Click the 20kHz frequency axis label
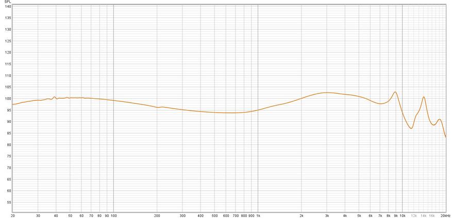 click(x=446, y=215)
